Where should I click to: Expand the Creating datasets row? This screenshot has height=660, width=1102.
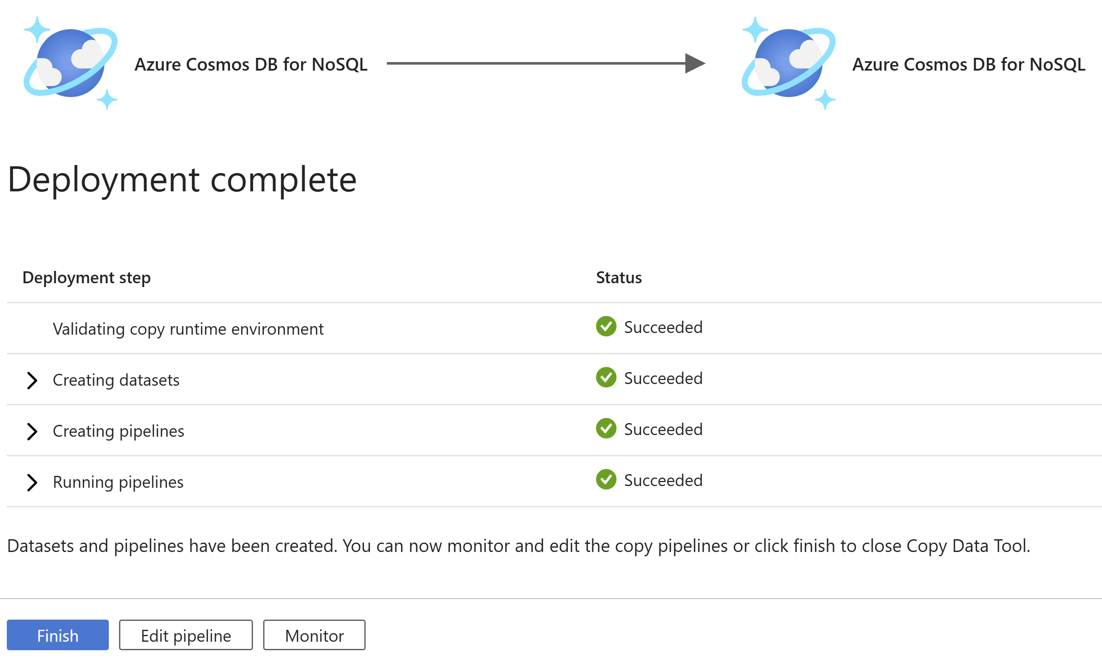tap(32, 380)
